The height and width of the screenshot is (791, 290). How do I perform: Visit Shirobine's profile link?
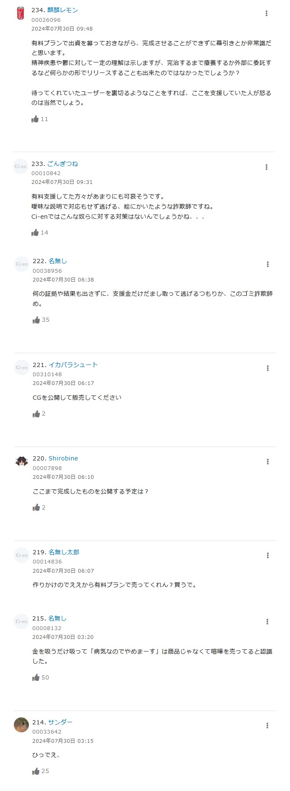click(x=63, y=458)
